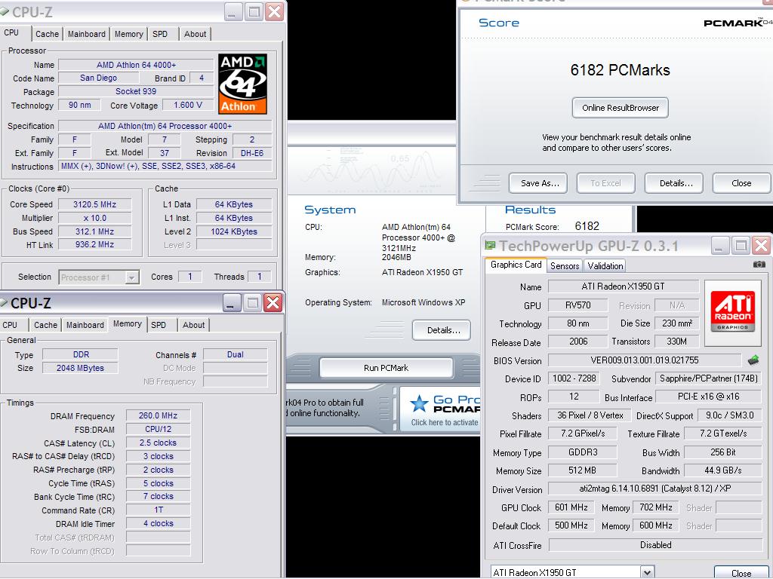Click the CPU Name field AMD Athlon 64 4000+
This screenshot has height=579, width=773.
click(x=136, y=65)
